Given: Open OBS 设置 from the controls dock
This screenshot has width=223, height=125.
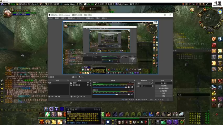Looking at the screenshot, I should (x=164, y=93).
